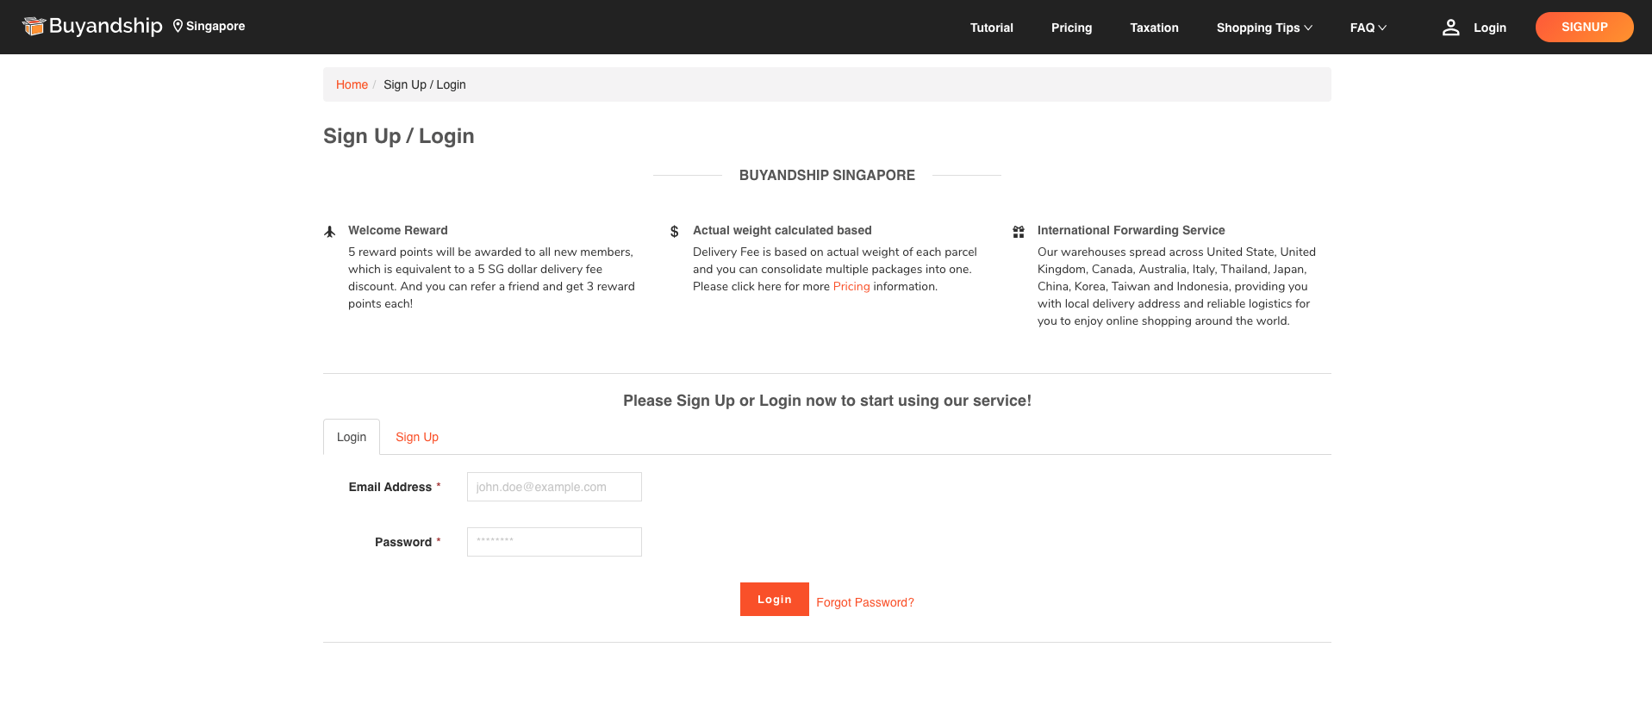Switch to the Login tab
Image resolution: width=1652 pixels, height=722 pixels.
[352, 437]
